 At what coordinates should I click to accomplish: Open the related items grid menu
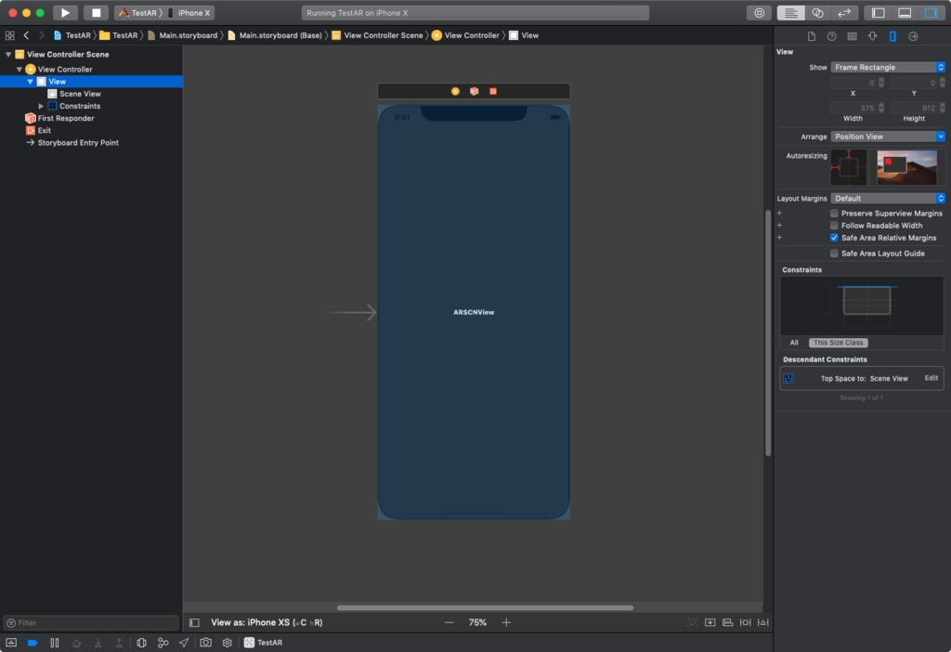tap(9, 36)
